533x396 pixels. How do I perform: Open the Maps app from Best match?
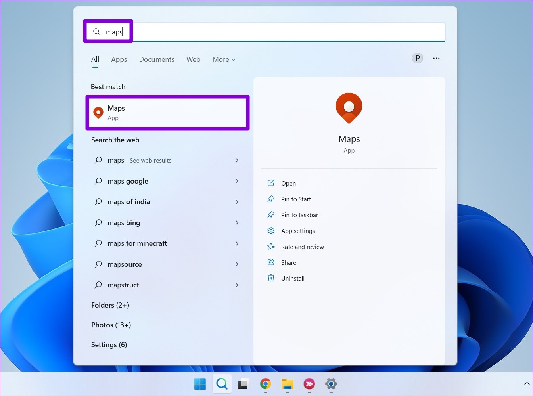coord(167,113)
